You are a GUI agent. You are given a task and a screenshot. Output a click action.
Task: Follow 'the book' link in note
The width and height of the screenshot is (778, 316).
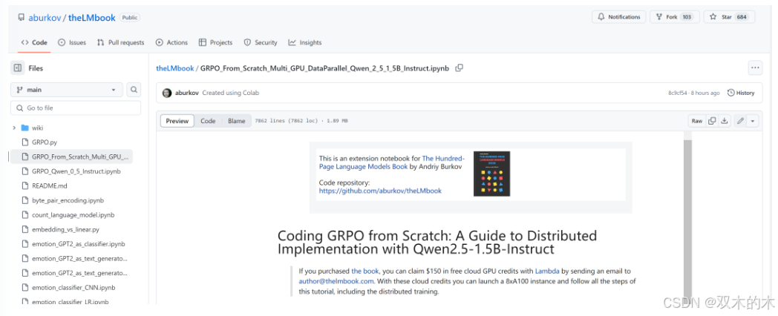click(365, 271)
